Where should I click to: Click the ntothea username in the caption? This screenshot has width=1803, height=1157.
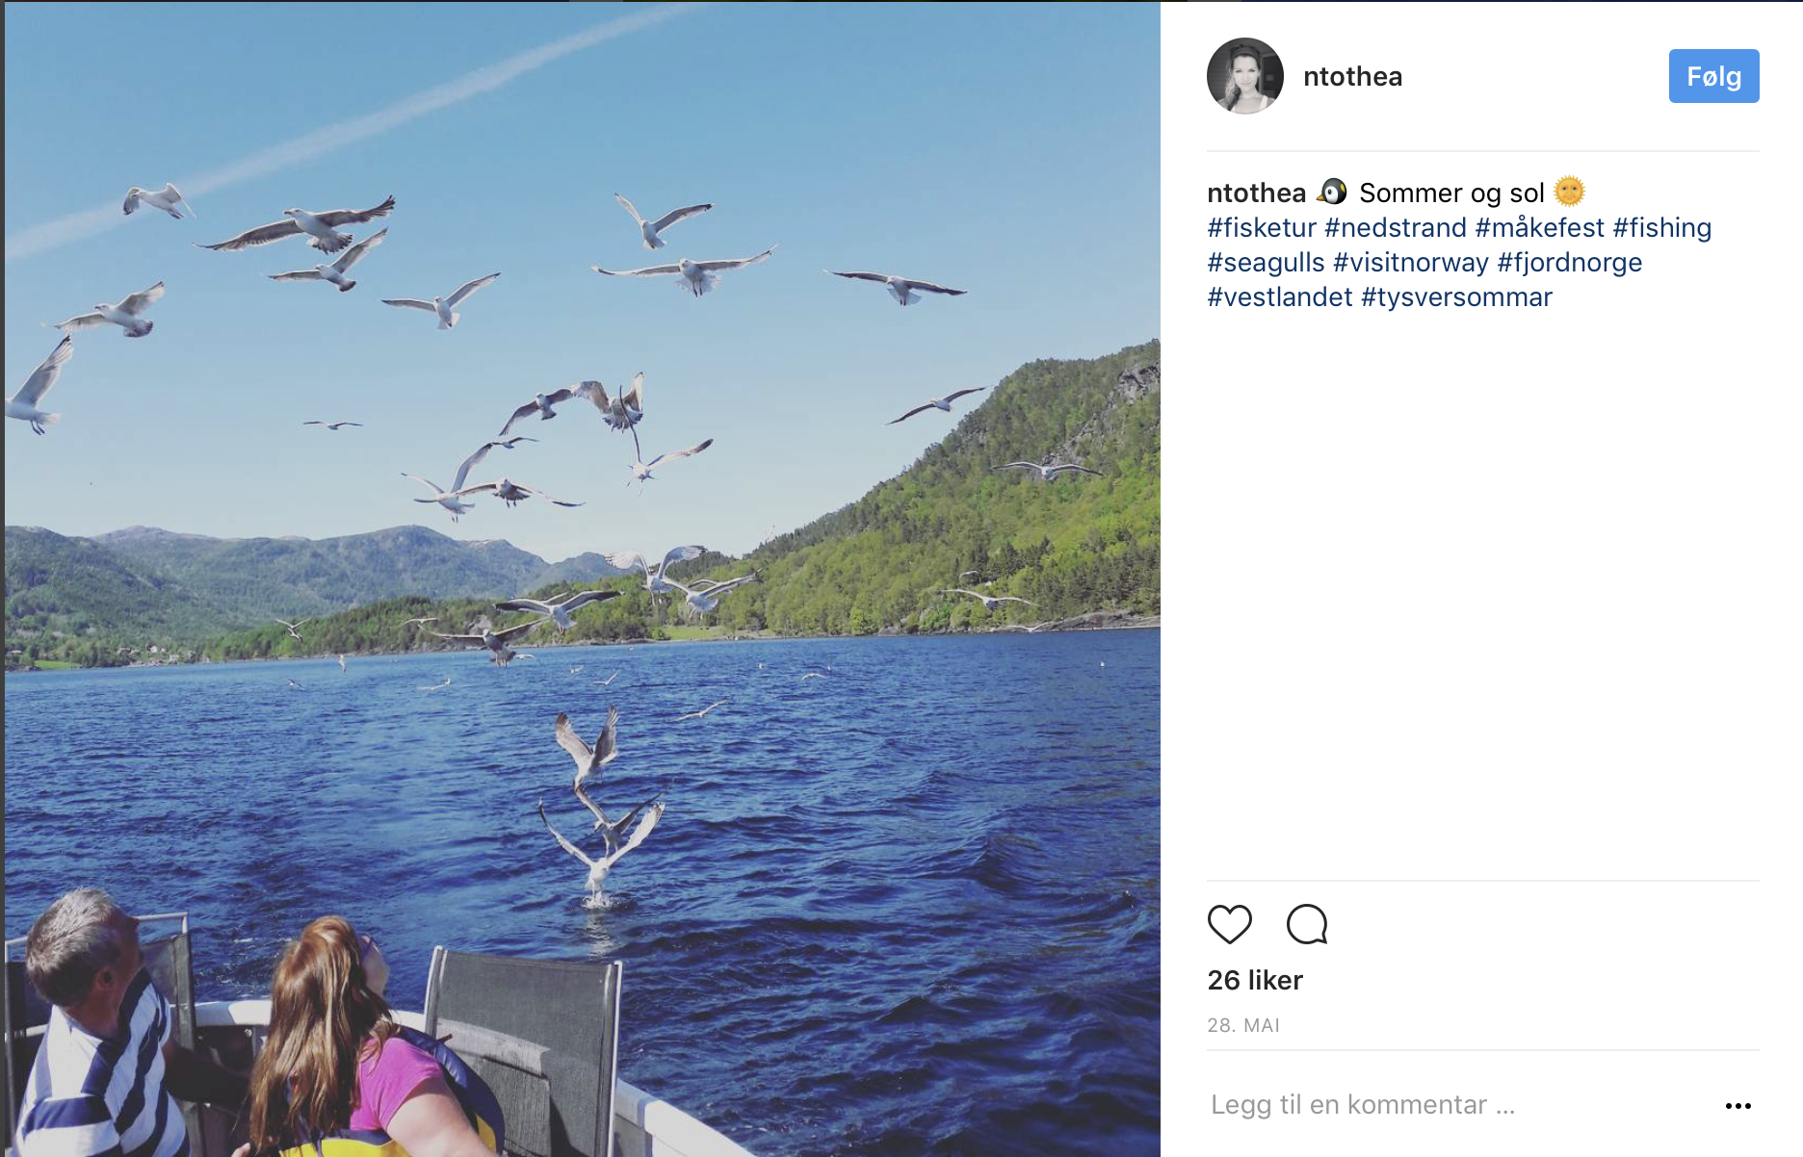[x=1256, y=193]
